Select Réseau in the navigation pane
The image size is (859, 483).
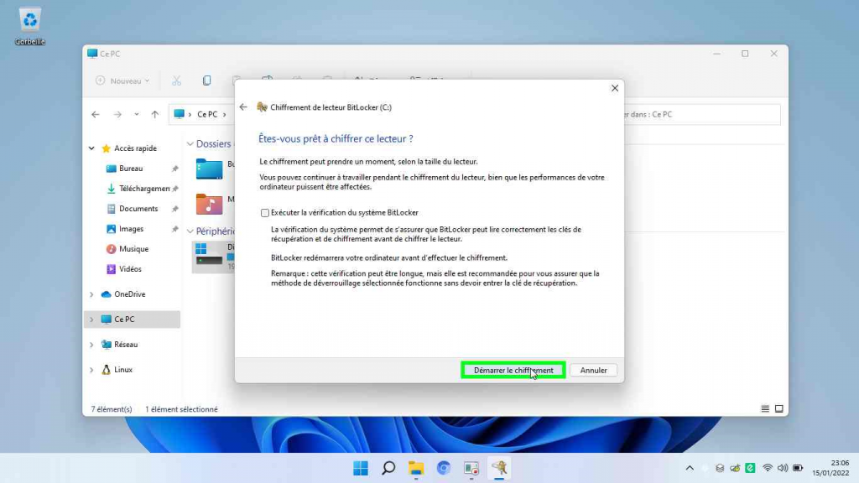coord(125,345)
